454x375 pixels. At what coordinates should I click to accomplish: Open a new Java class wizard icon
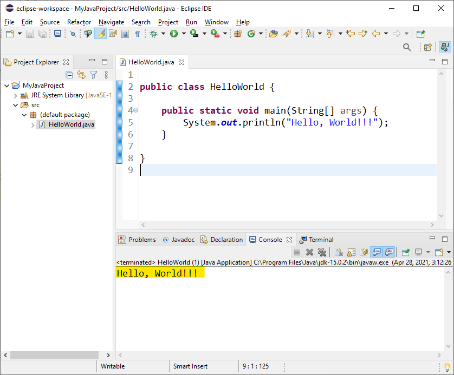click(250, 34)
